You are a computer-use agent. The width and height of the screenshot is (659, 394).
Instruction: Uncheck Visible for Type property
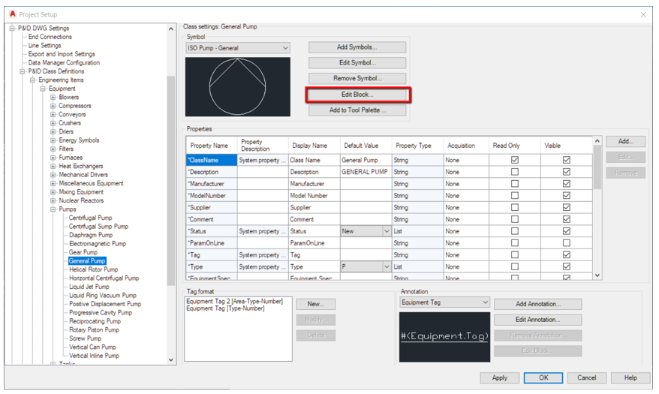coord(566,266)
